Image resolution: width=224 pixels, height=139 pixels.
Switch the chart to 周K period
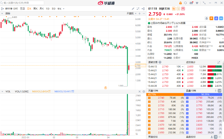coord(35,9)
